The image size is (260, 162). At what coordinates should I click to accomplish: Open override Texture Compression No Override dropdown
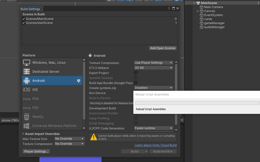70,144
